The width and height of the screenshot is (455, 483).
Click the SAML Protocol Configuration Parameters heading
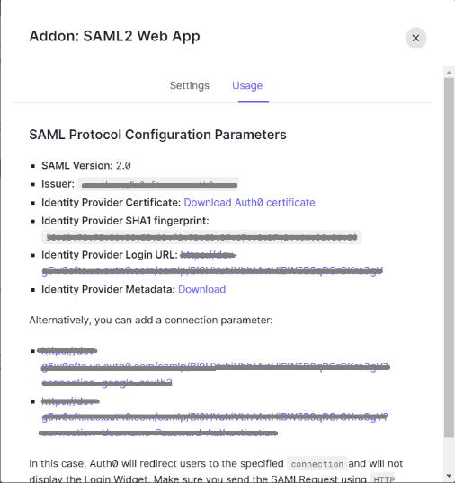click(x=158, y=135)
